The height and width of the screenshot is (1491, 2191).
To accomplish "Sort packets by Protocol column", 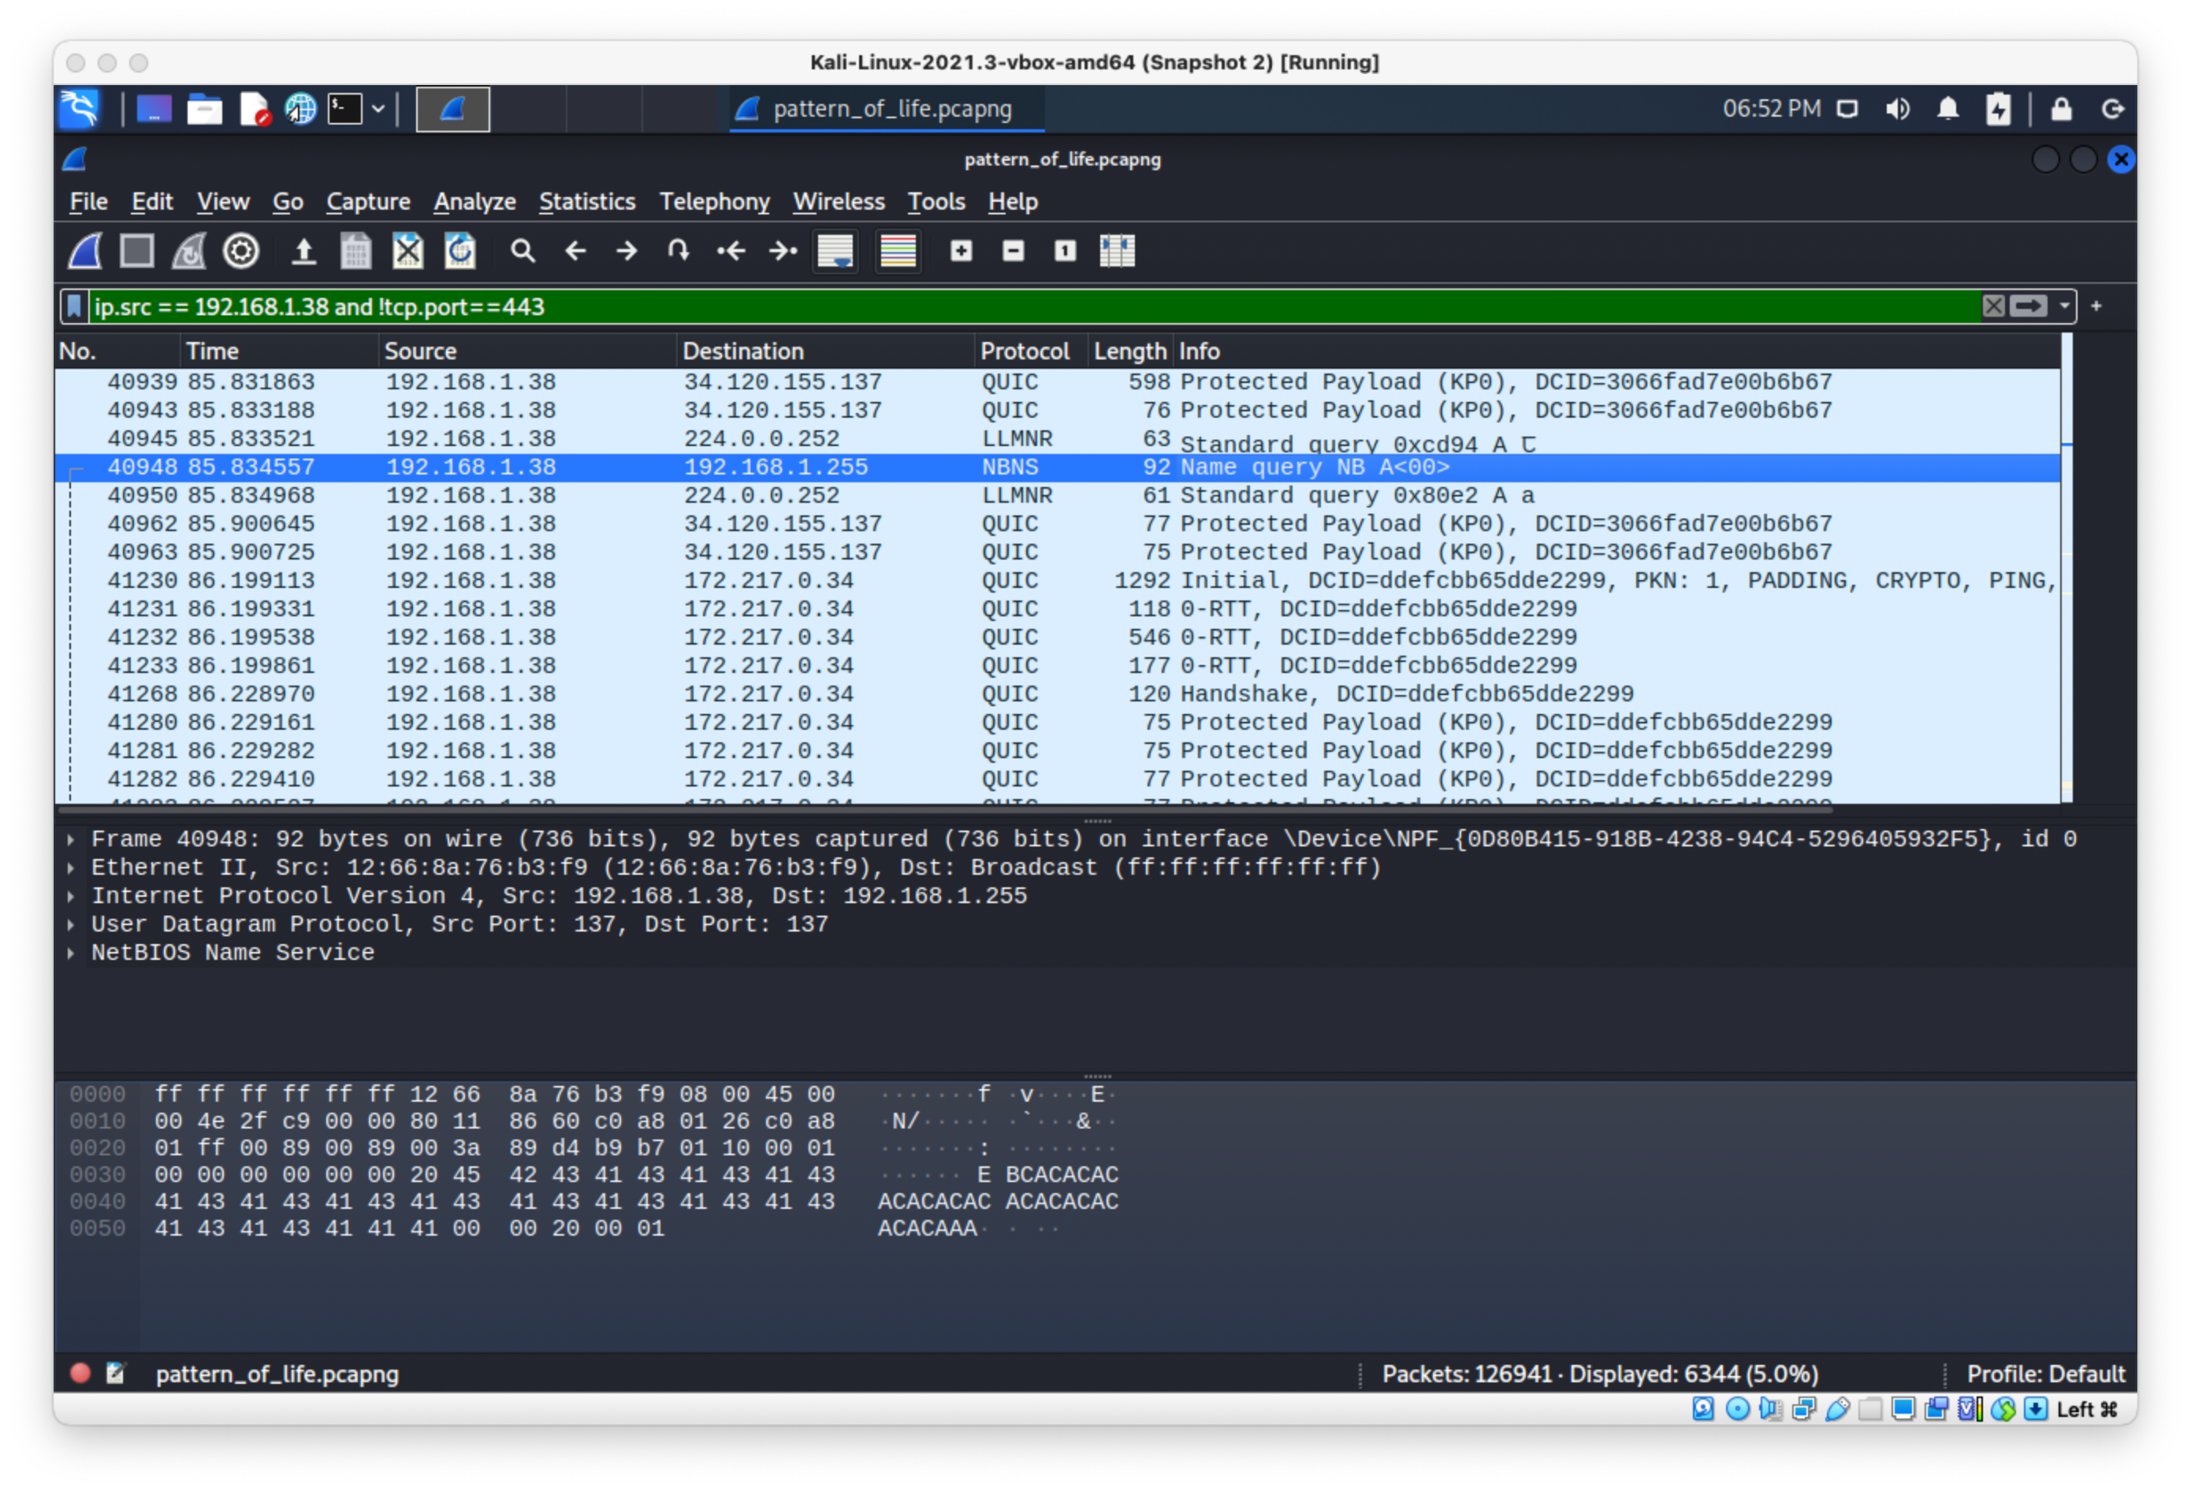I will (x=1030, y=351).
